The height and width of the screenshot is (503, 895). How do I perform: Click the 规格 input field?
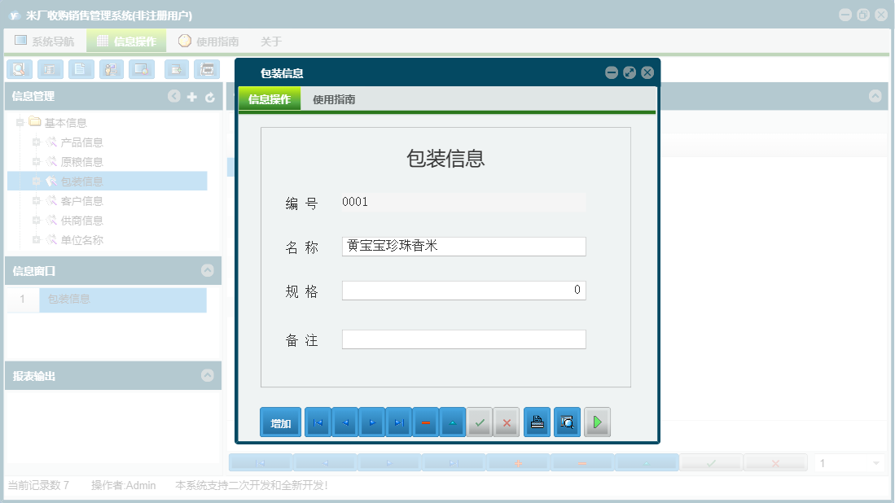pyautogui.click(x=463, y=291)
